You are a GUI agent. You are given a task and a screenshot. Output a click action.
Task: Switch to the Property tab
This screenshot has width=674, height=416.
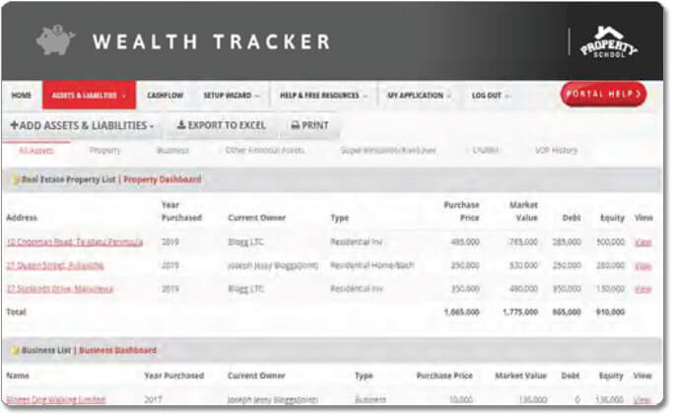click(x=104, y=151)
